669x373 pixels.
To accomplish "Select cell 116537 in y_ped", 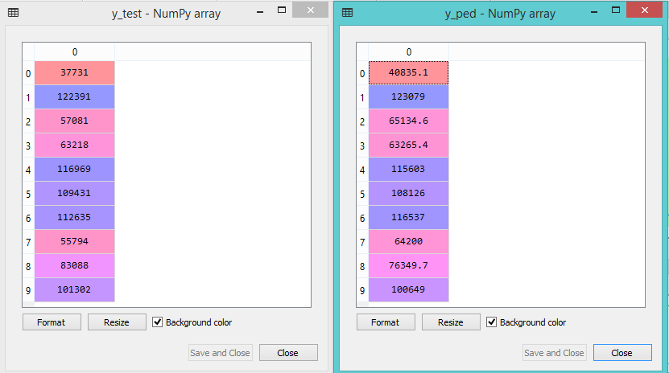I will pyautogui.click(x=409, y=218).
